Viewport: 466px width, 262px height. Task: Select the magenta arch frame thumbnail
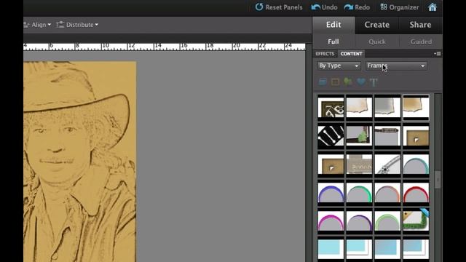coord(331,221)
